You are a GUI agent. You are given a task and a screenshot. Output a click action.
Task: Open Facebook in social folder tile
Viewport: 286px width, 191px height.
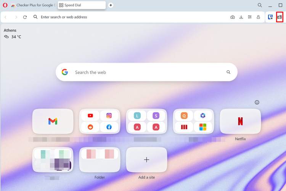pyautogui.click(x=109, y=127)
